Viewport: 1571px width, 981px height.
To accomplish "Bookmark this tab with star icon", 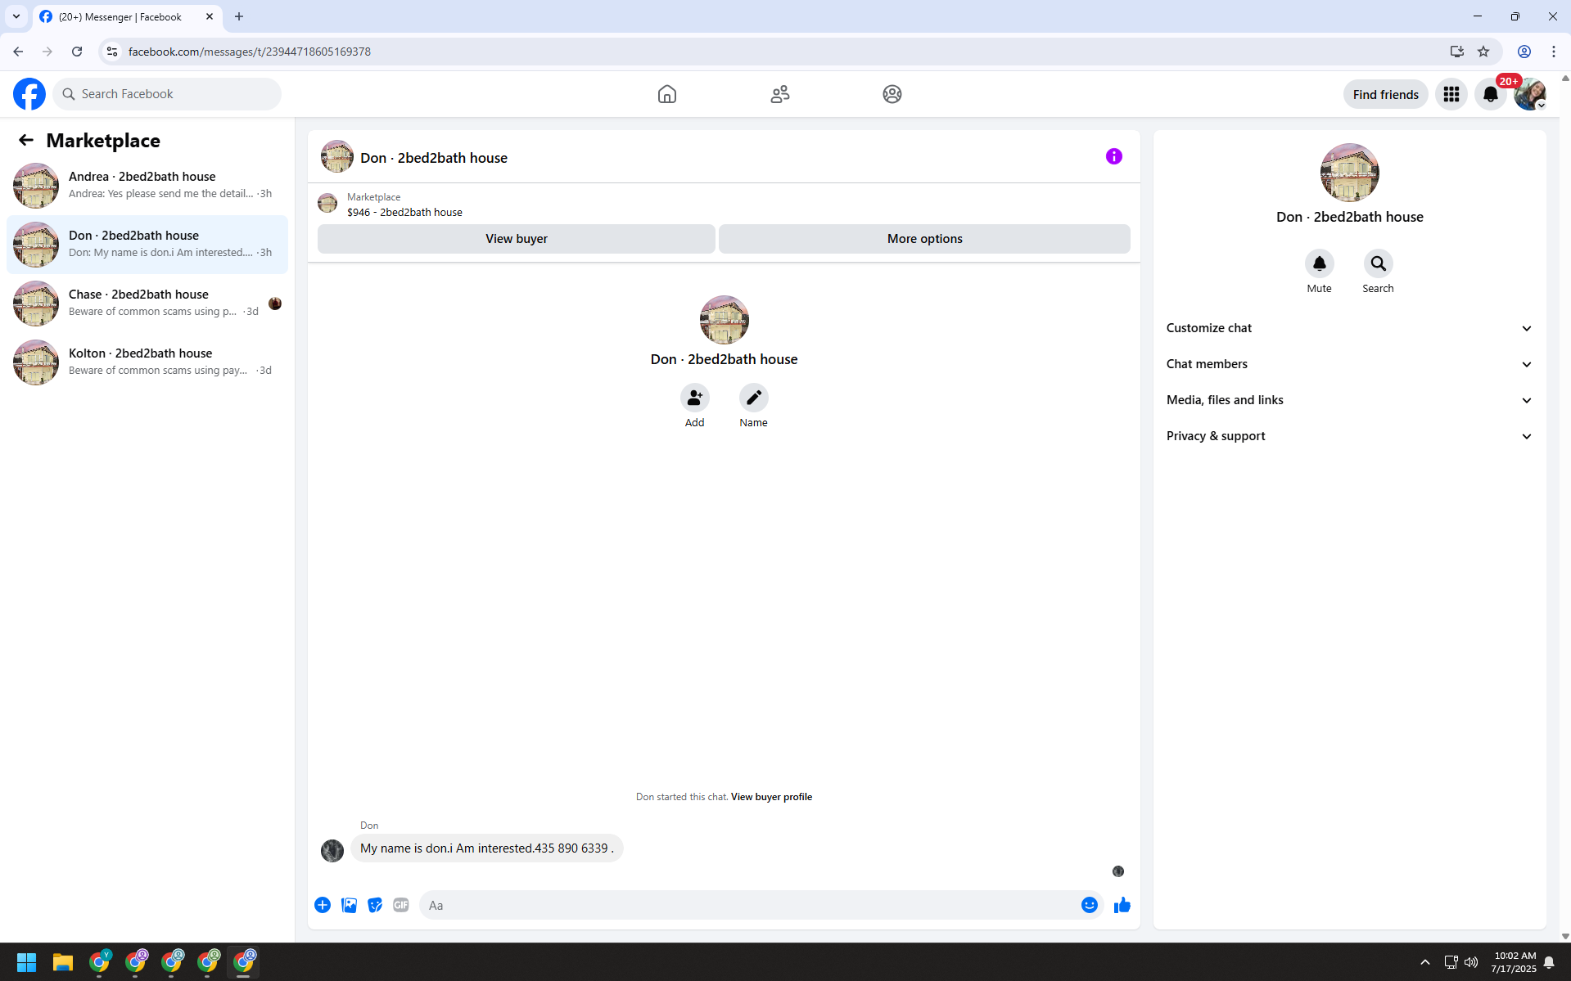I will pos(1483,52).
